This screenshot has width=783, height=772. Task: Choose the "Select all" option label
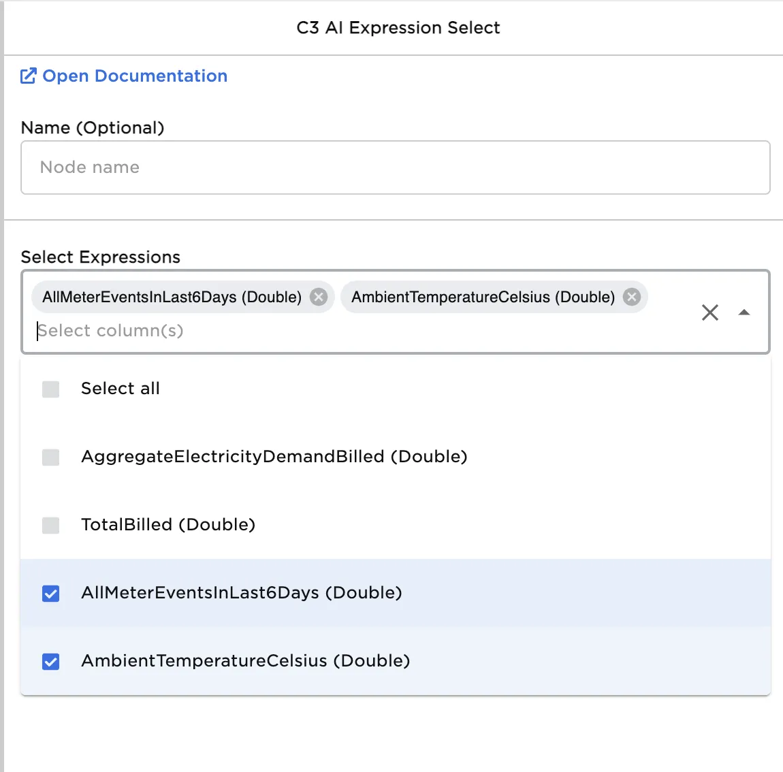pyautogui.click(x=121, y=389)
